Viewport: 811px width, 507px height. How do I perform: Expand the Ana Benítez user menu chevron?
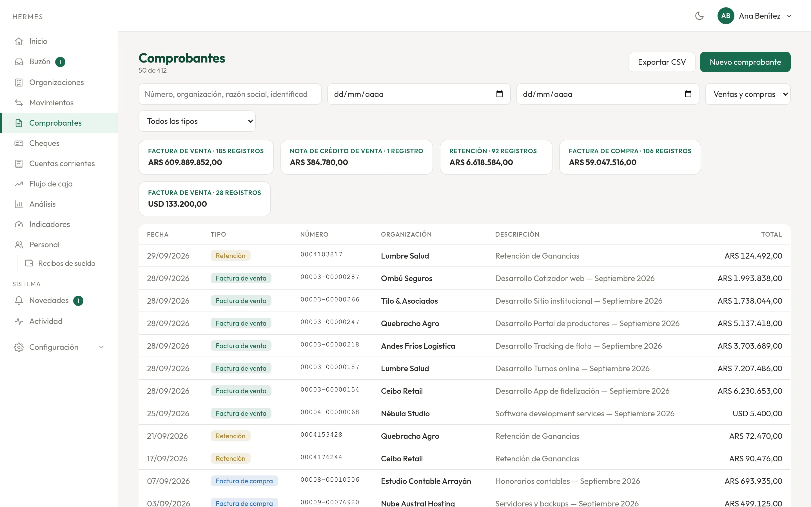point(789,16)
